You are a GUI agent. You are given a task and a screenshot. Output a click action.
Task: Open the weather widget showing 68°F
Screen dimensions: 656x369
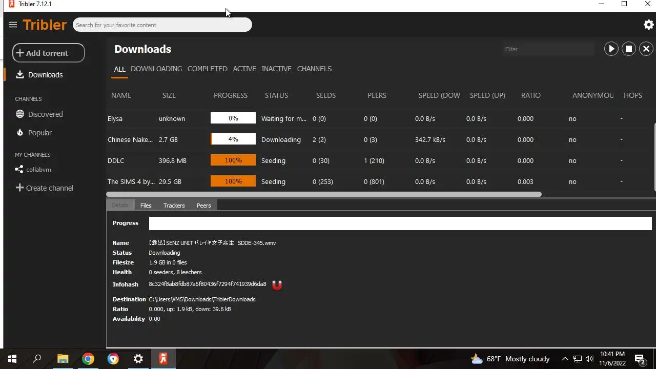510,359
